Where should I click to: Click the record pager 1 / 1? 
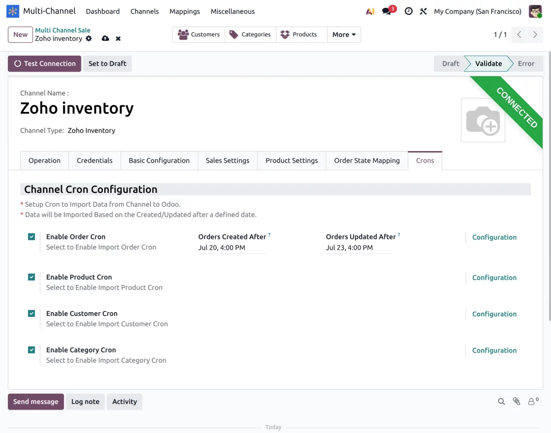pyautogui.click(x=500, y=34)
